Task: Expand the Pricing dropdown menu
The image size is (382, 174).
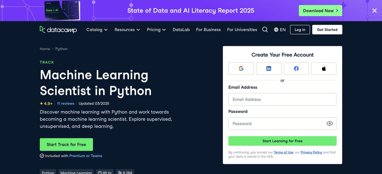Action: point(156,29)
